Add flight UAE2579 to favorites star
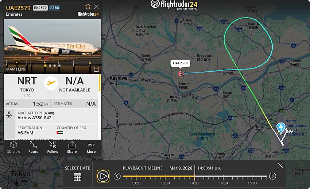 [x=88, y=7]
